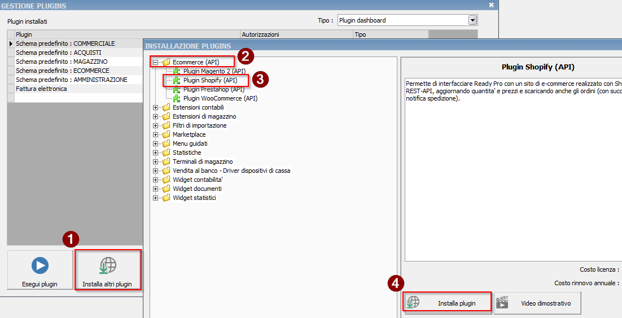This screenshot has height=318, width=622.
Task: Select Terminali di magazzino tree item
Action: [x=202, y=162]
